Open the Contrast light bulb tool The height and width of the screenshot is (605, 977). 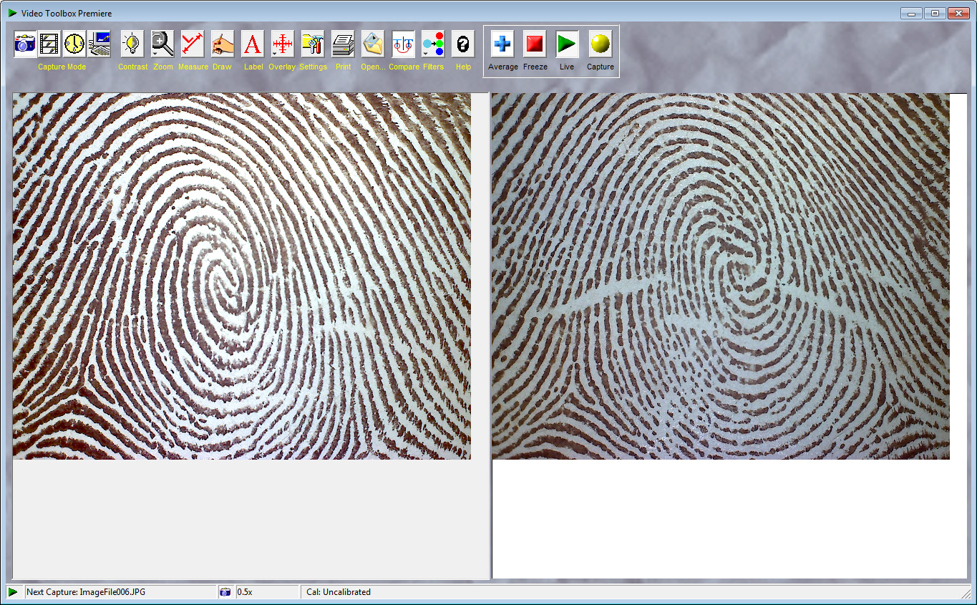[132, 44]
